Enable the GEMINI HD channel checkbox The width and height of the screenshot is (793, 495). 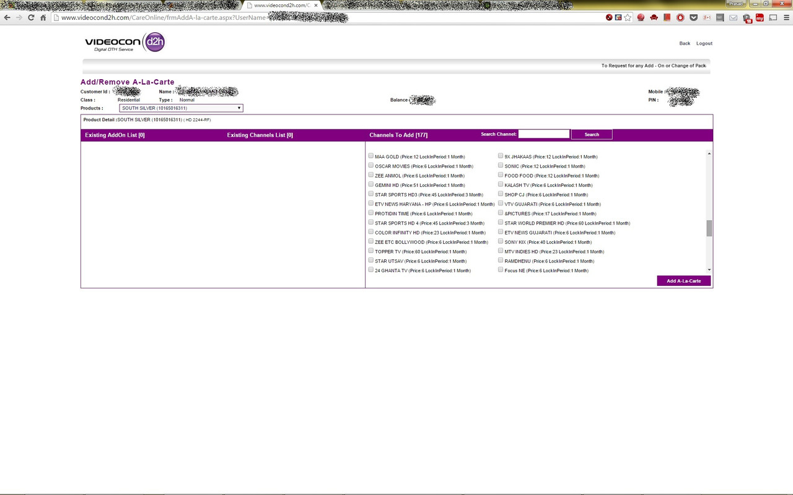371,184
